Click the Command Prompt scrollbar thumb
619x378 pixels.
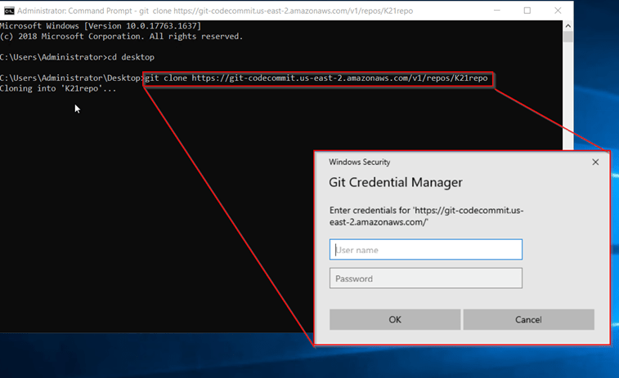point(567,37)
